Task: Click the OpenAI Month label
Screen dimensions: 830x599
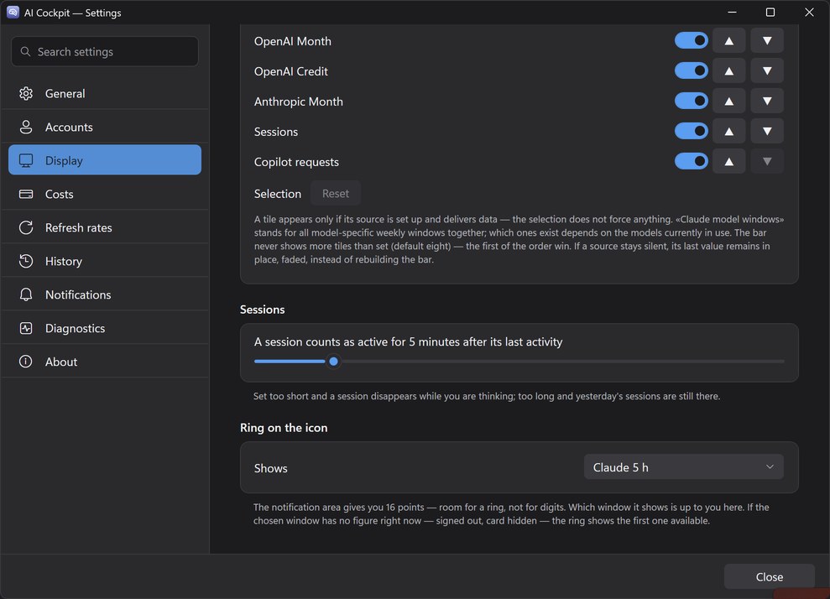Action: tap(293, 41)
